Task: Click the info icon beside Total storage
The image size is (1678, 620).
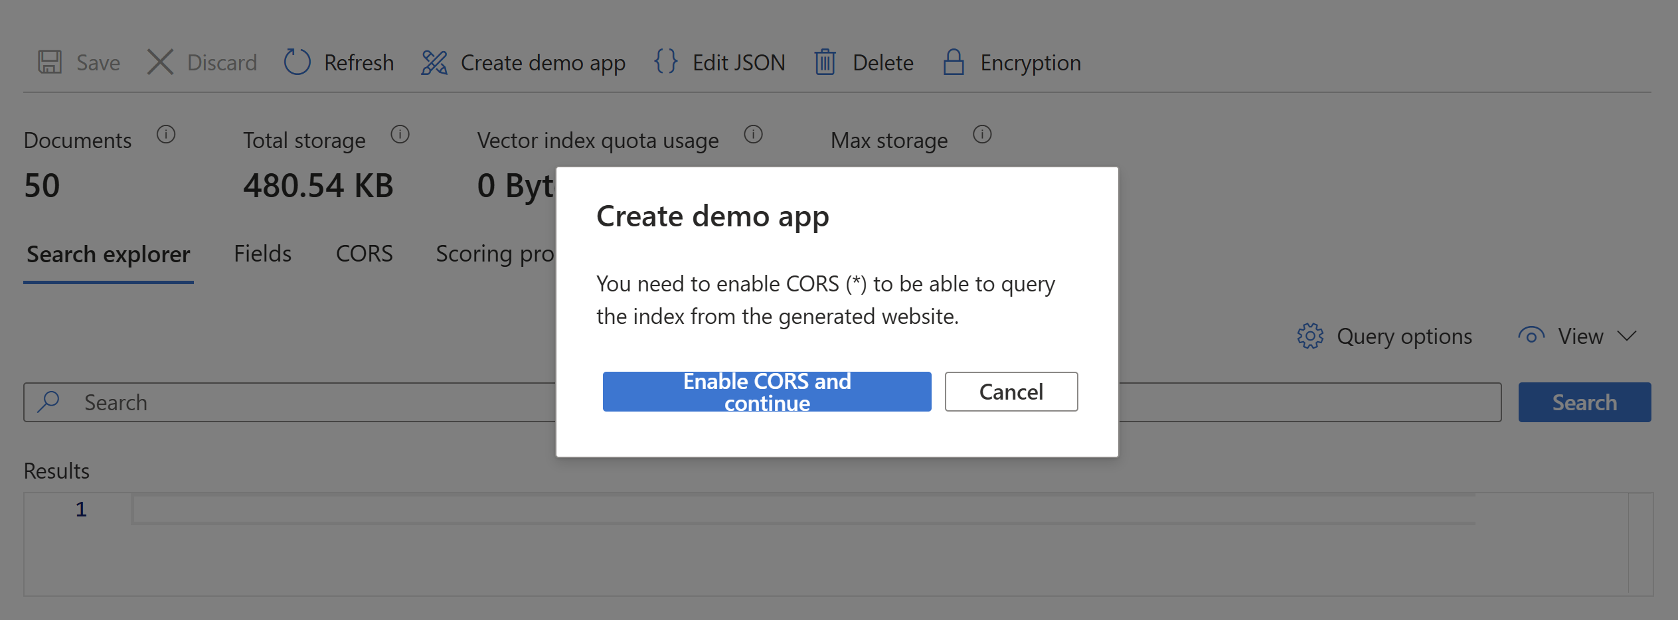Action: 400,135
